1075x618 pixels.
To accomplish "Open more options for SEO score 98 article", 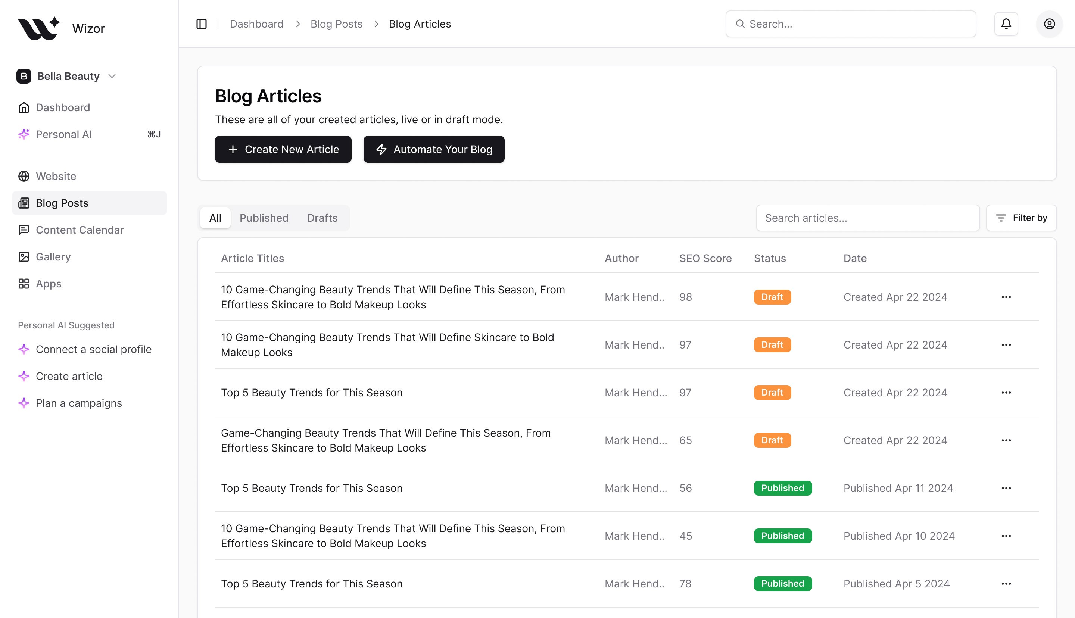I will (1006, 297).
